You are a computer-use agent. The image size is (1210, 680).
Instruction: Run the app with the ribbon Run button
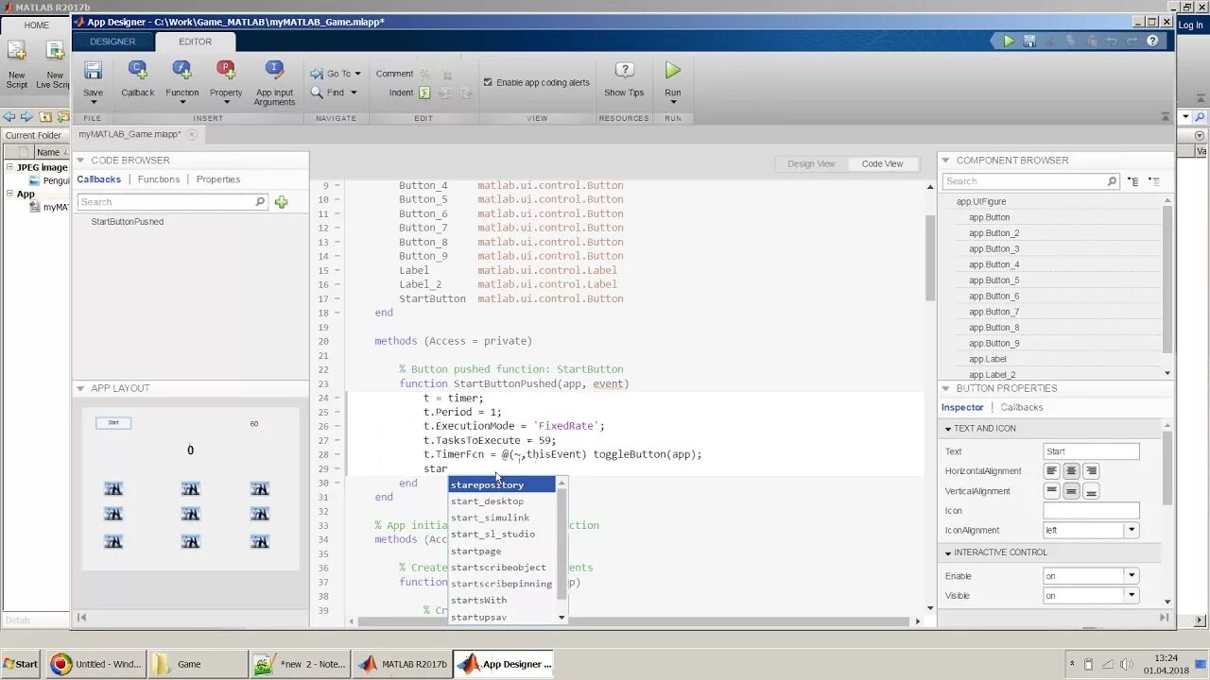[x=672, y=71]
